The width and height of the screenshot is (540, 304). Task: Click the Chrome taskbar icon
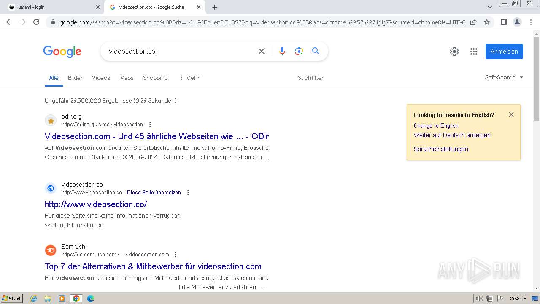tap(76, 299)
